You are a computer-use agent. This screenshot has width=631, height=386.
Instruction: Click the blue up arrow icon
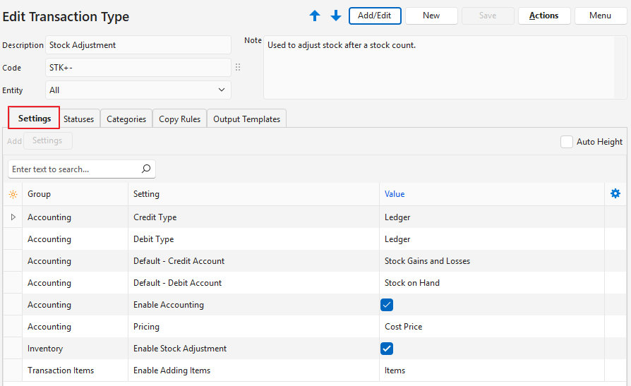(x=315, y=16)
